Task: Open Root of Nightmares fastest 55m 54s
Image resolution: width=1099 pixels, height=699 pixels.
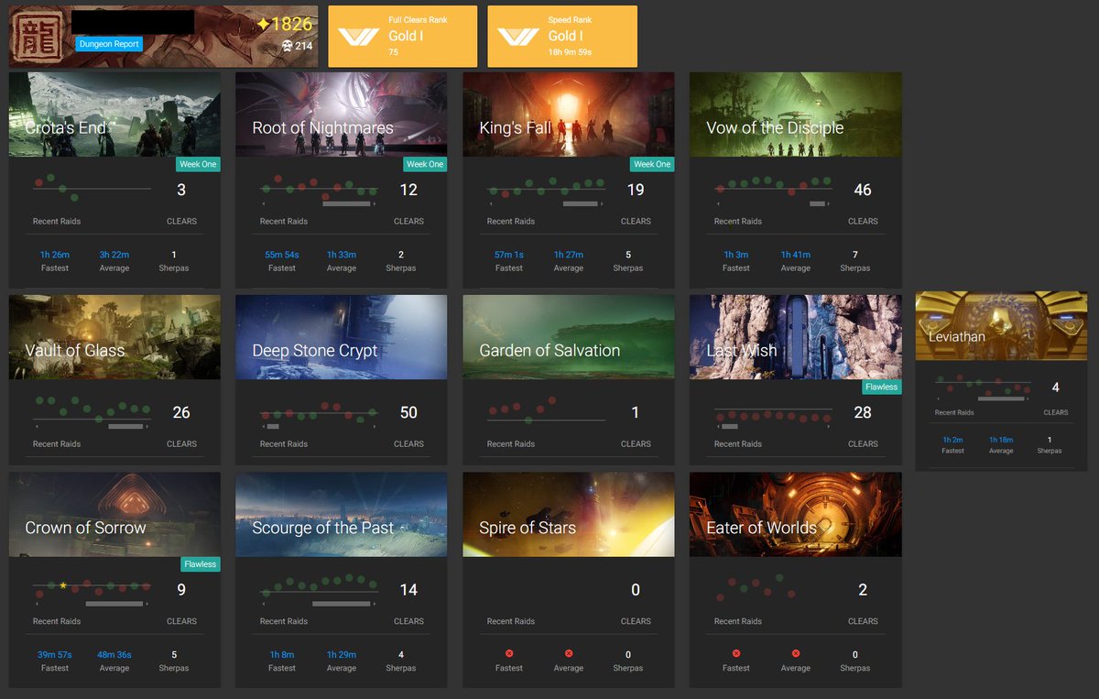Action: tap(282, 255)
